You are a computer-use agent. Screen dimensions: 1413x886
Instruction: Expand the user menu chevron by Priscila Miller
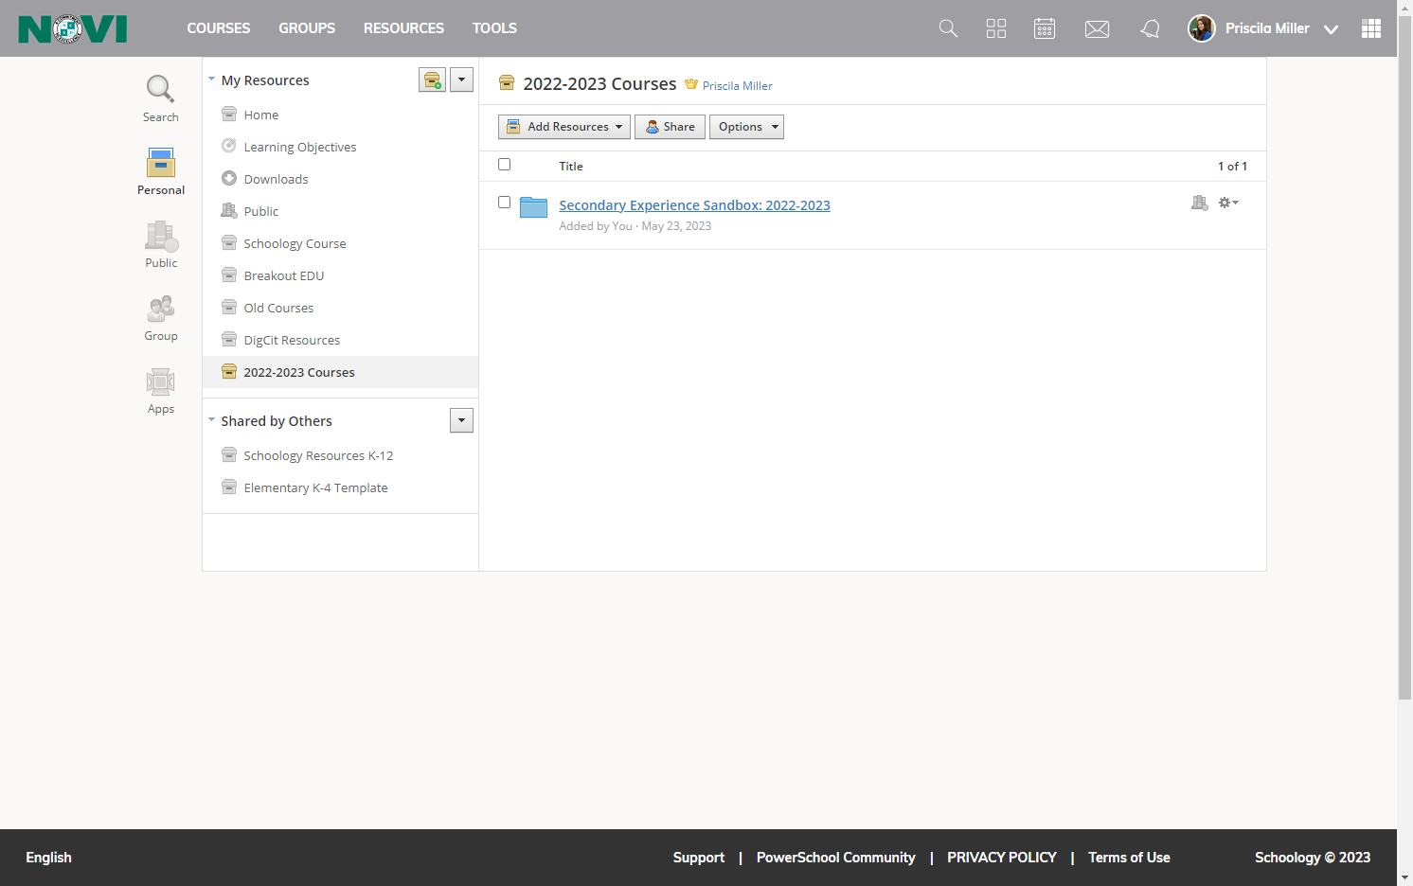[x=1331, y=29]
